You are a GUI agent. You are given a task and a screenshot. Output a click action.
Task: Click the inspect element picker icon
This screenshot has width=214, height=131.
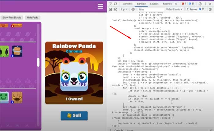tap(110, 4)
